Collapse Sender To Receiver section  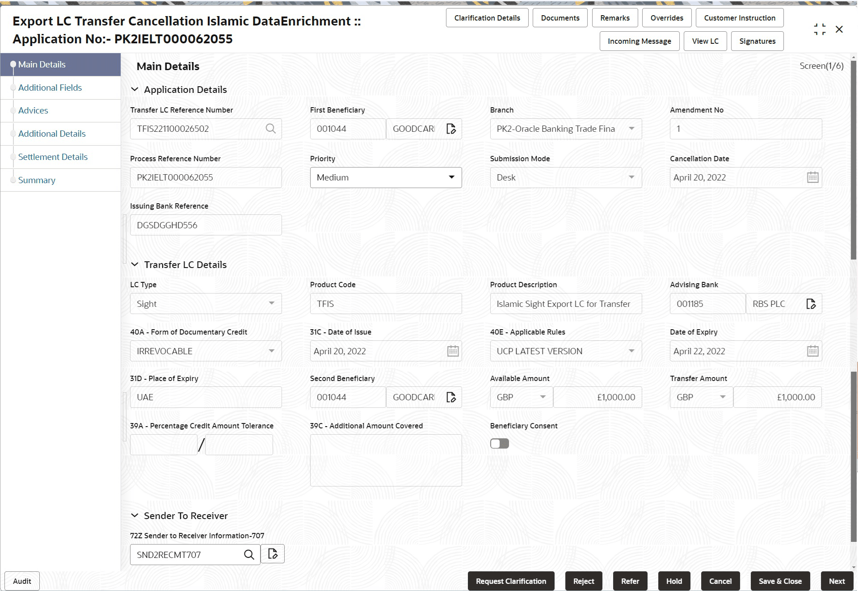[x=135, y=516]
